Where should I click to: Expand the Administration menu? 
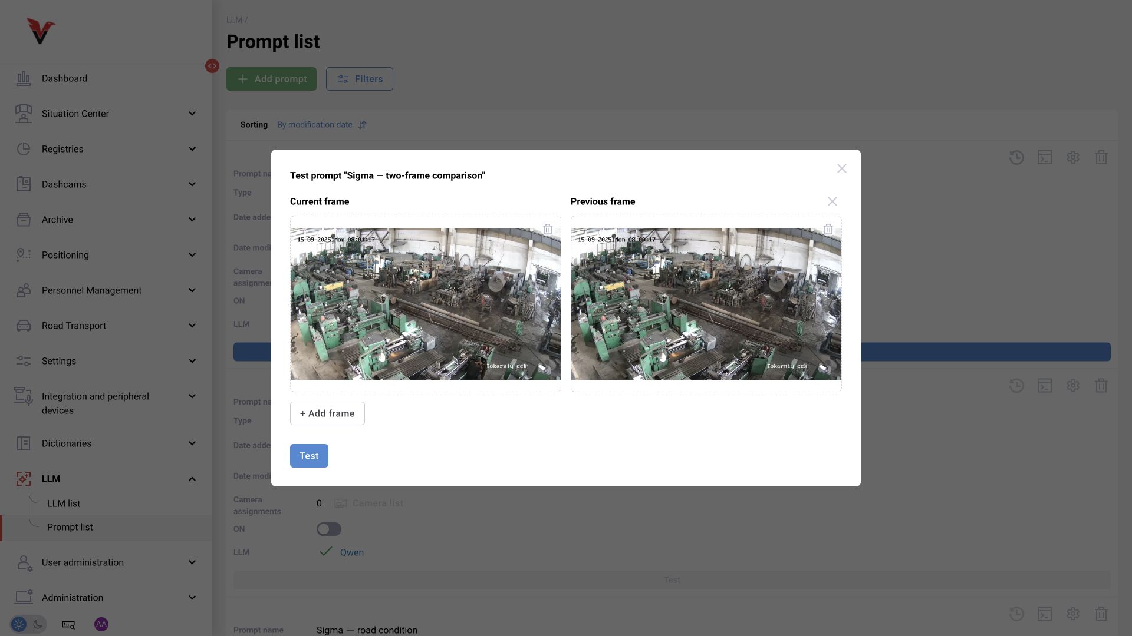[106, 598]
